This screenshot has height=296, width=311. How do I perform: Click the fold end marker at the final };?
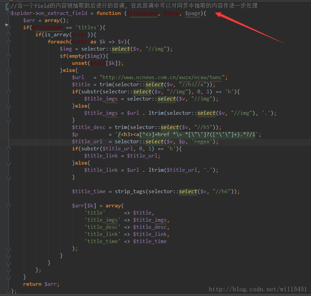coord(8,291)
